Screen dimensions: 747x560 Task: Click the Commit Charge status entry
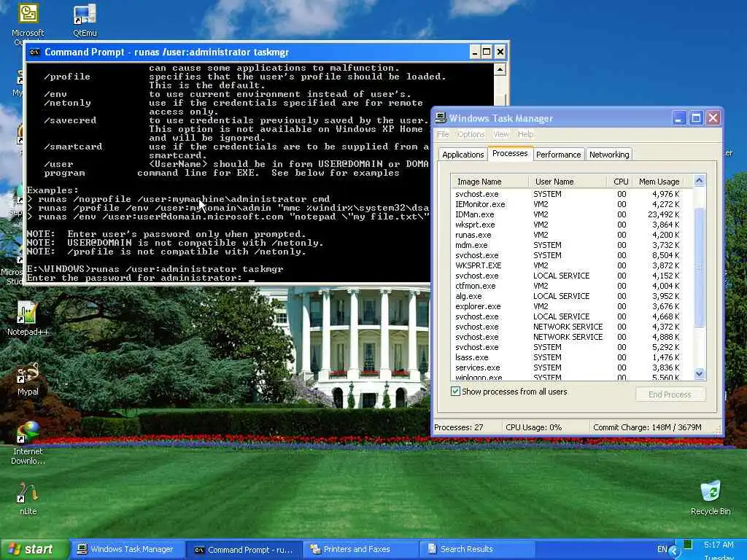coord(647,427)
